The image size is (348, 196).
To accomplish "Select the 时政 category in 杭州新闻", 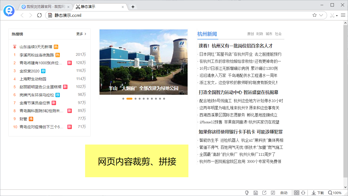I will pos(259,34).
